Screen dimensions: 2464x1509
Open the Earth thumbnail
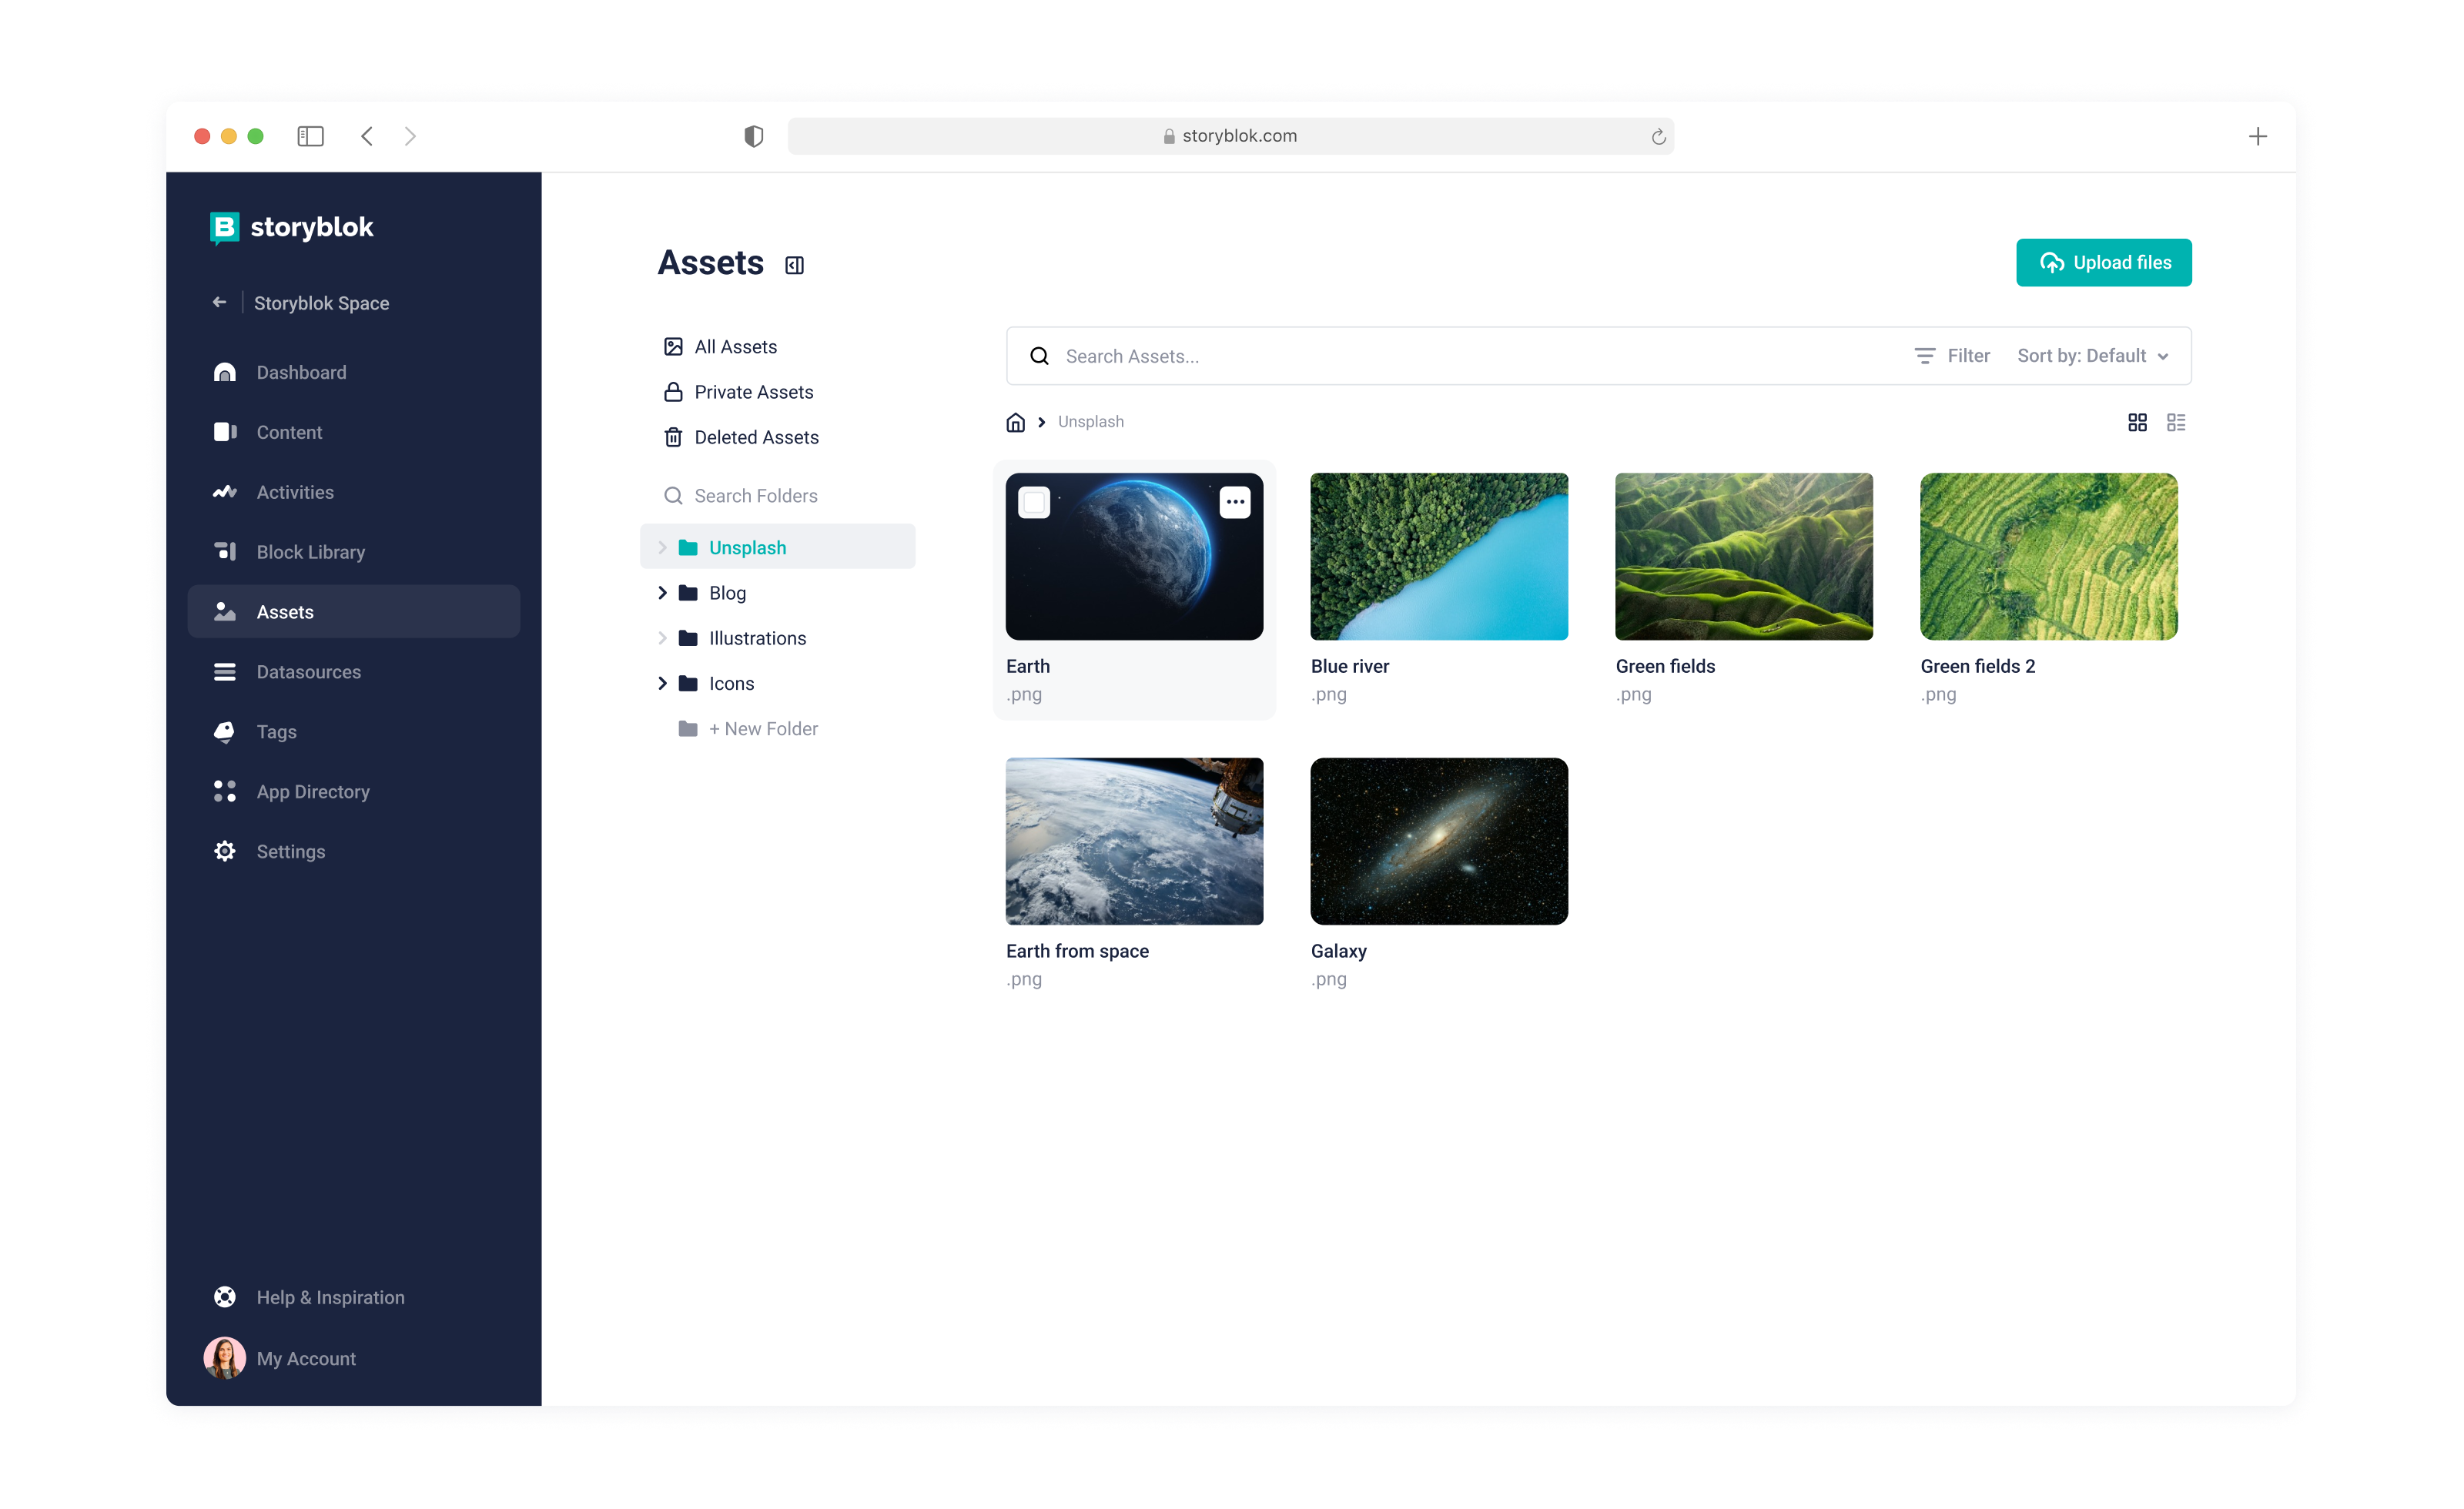tap(1134, 556)
